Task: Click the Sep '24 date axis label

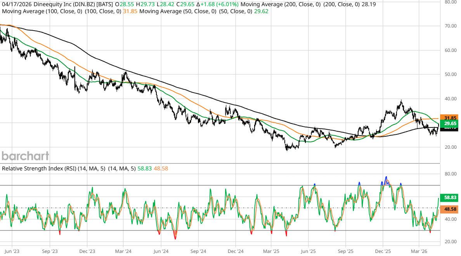Action: pyautogui.click(x=198, y=251)
